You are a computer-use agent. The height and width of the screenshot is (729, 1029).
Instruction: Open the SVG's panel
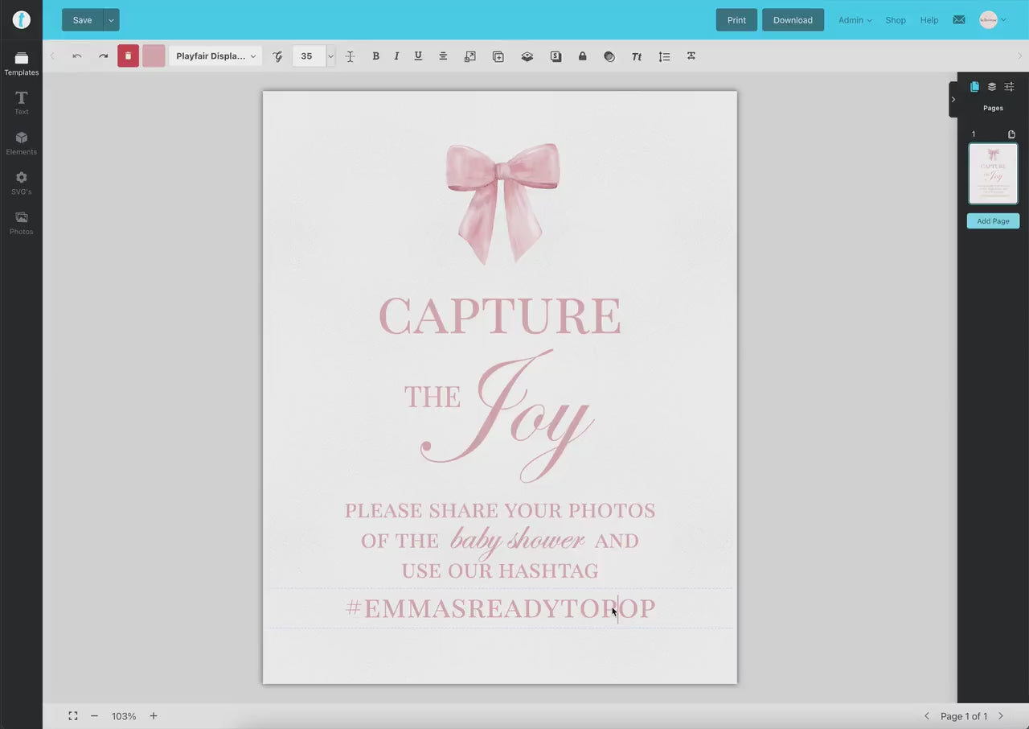(x=21, y=183)
